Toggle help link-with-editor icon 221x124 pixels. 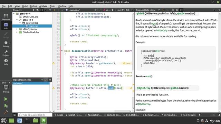[181, 10]
